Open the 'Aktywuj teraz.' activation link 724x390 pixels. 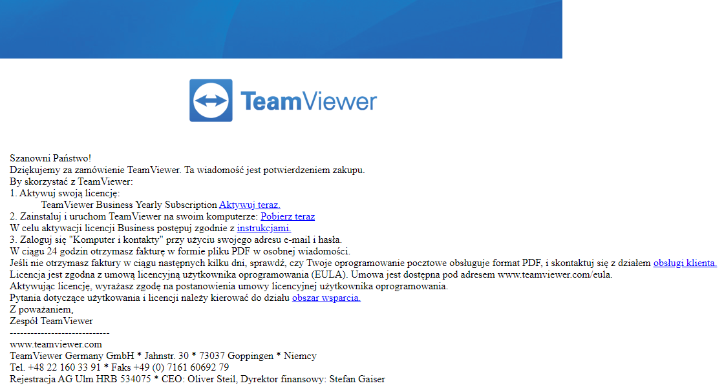click(250, 205)
